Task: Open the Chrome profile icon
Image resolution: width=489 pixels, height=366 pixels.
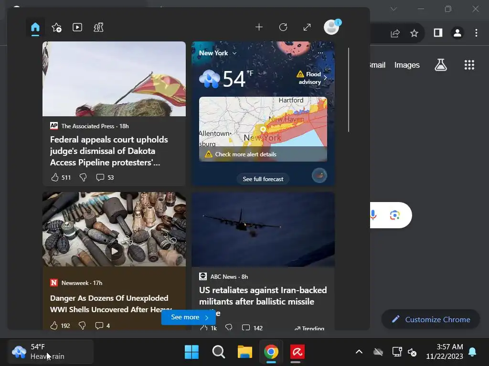Action: pyautogui.click(x=457, y=33)
